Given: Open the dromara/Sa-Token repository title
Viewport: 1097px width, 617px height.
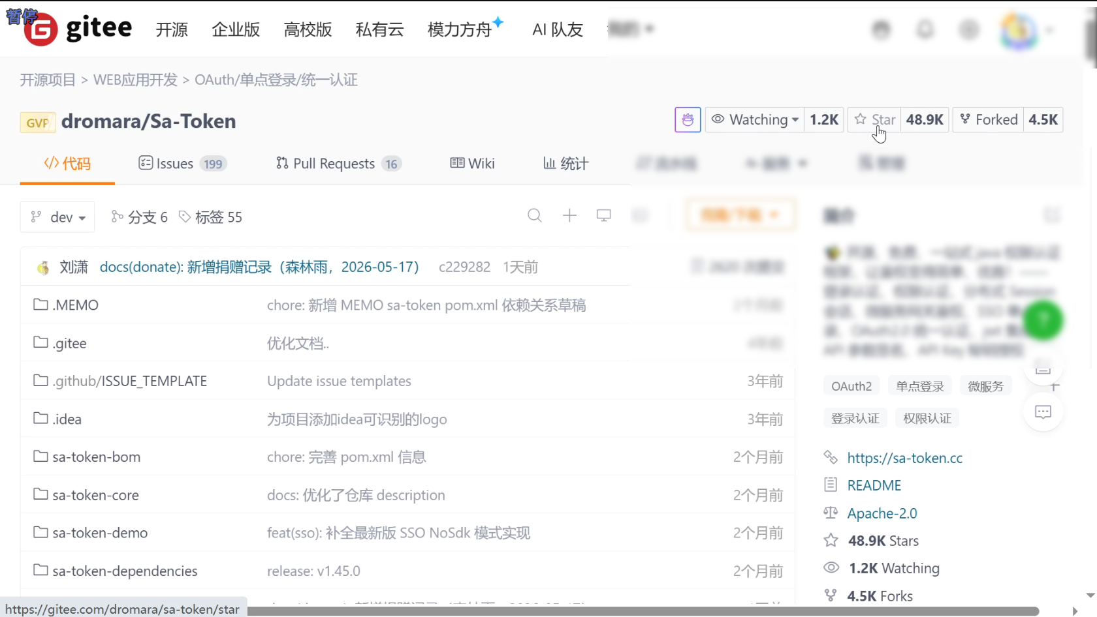Looking at the screenshot, I should point(148,121).
